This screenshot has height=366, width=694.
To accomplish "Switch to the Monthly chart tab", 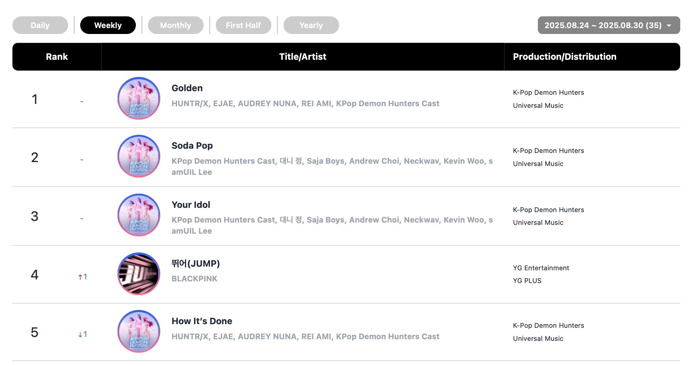I will coord(176,25).
